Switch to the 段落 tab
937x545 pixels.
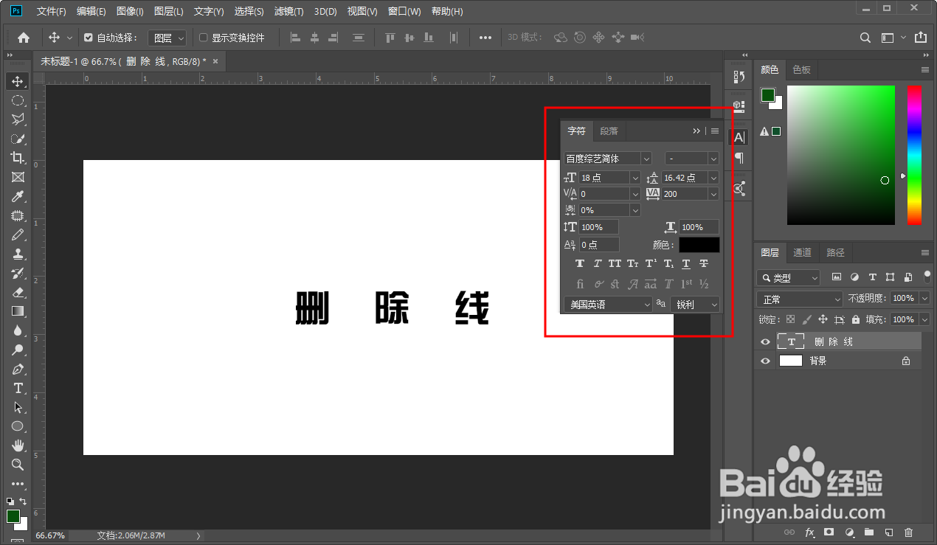pyautogui.click(x=609, y=131)
